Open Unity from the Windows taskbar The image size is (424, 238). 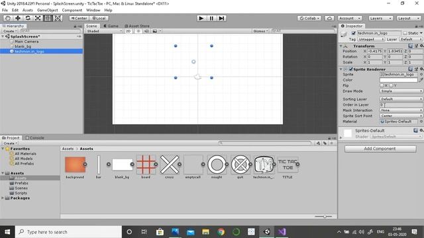[x=266, y=232]
